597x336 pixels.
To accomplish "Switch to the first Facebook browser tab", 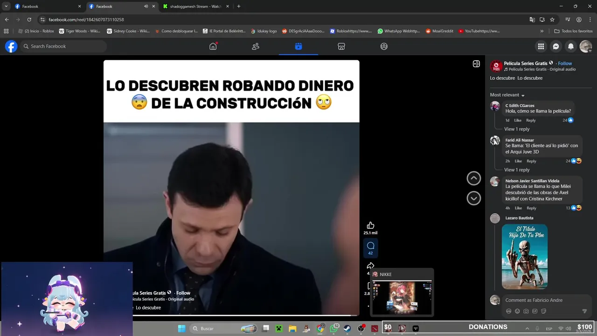I will point(47,7).
